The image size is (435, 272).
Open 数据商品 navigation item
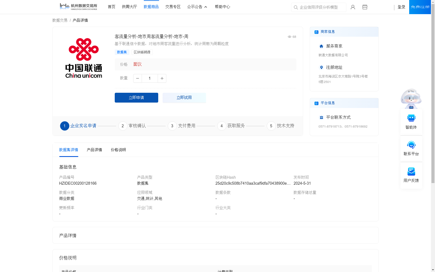pos(151,7)
